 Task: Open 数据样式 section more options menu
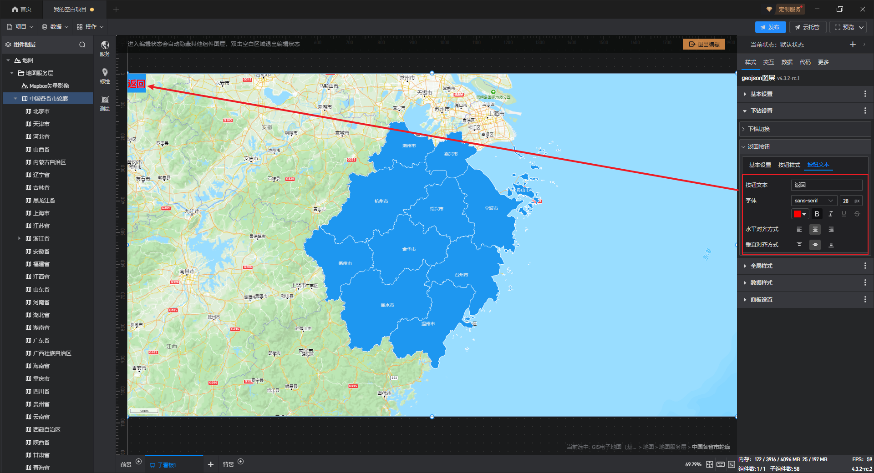pos(865,282)
